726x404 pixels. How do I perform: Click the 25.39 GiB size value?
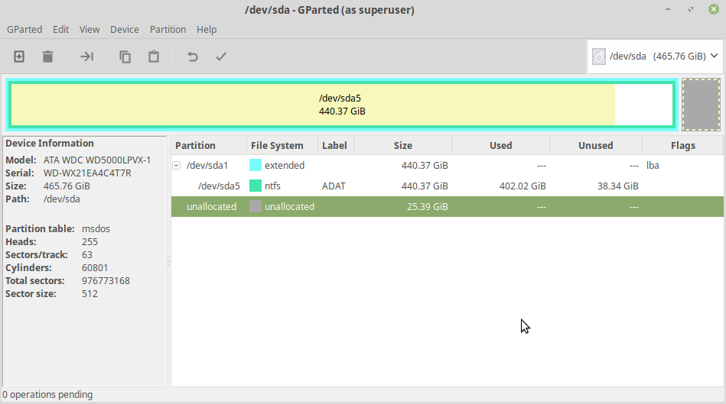pyautogui.click(x=428, y=206)
